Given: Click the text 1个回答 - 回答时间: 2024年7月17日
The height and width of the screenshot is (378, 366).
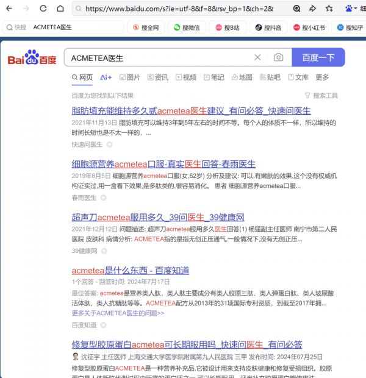Looking at the screenshot, I should tap(121, 282).
